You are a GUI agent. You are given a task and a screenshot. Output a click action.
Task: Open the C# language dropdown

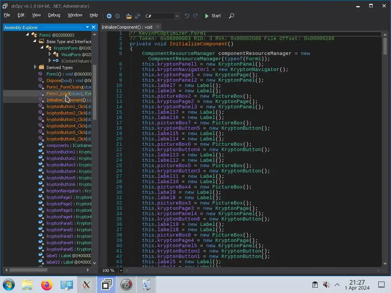click(x=177, y=16)
